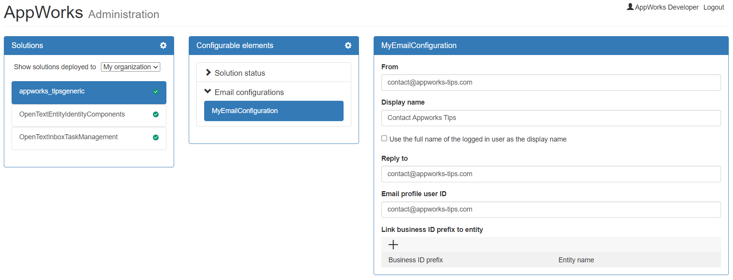The width and height of the screenshot is (733, 280).
Task: Click the Email profile user ID field
Action: pos(551,209)
